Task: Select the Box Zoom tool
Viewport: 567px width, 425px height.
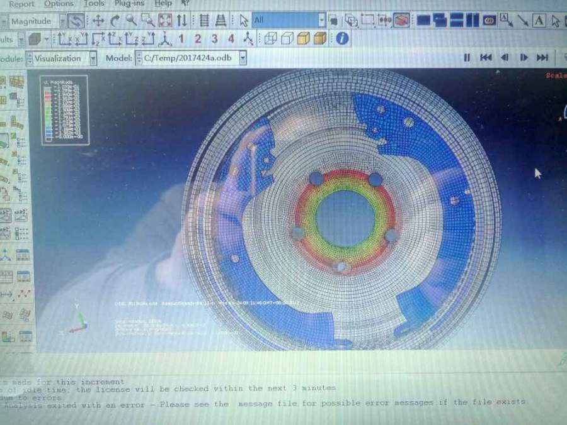Action: [x=148, y=21]
